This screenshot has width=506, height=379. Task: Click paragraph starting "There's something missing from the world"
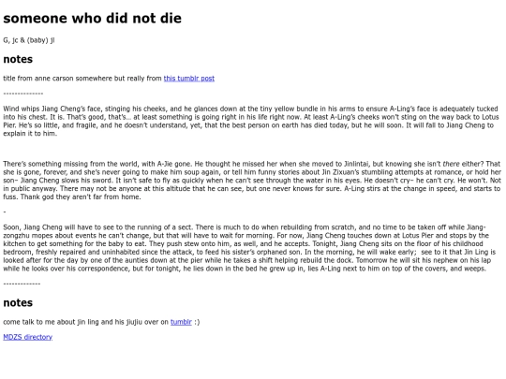click(x=252, y=181)
